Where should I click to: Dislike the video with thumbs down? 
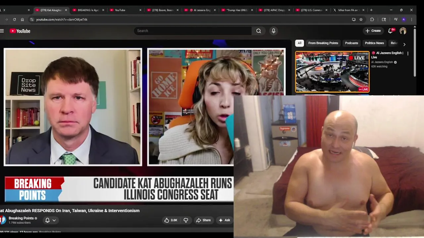coord(186,220)
